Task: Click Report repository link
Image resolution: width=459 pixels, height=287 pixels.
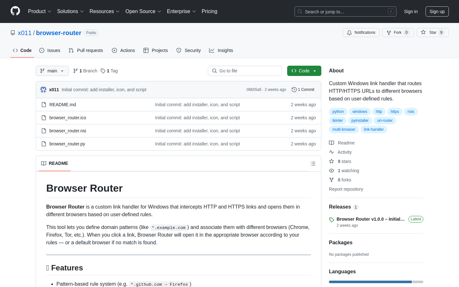Action: point(346,189)
